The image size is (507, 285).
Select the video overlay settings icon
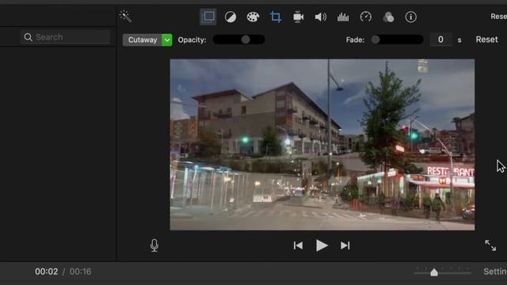click(x=208, y=17)
